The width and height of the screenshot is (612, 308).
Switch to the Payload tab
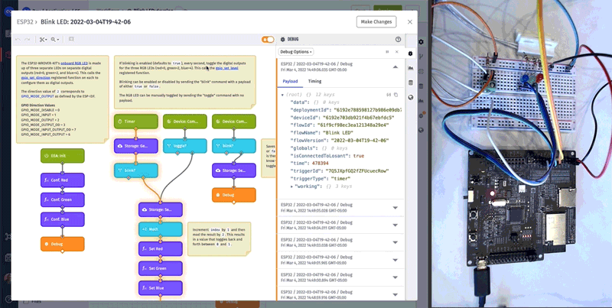(290, 81)
